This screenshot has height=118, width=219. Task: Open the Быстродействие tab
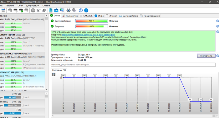129,16
